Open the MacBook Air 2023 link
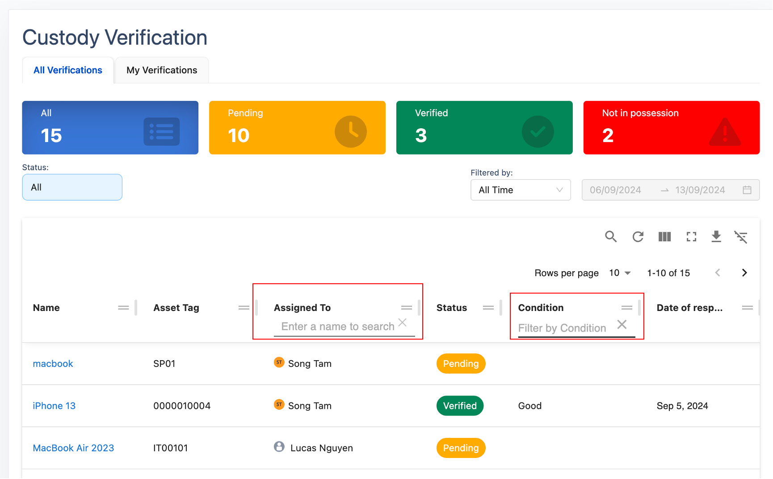 (x=73, y=448)
